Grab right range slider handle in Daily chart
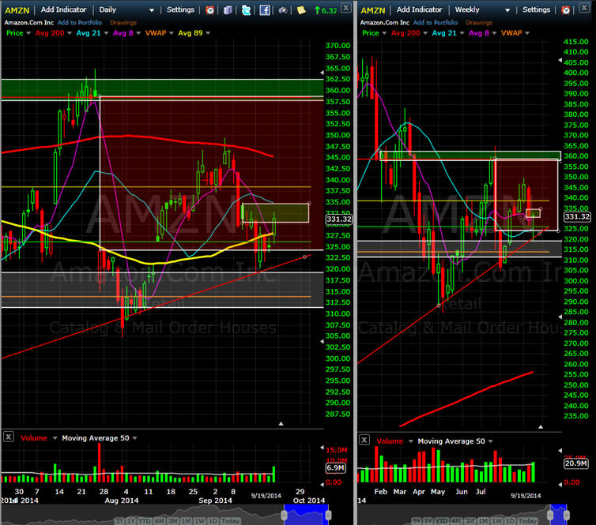Image resolution: width=596 pixels, height=525 pixels. coord(328,515)
